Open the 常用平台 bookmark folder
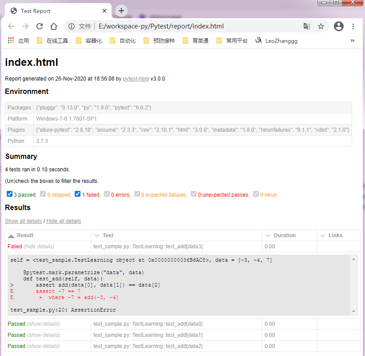 [x=232, y=41]
